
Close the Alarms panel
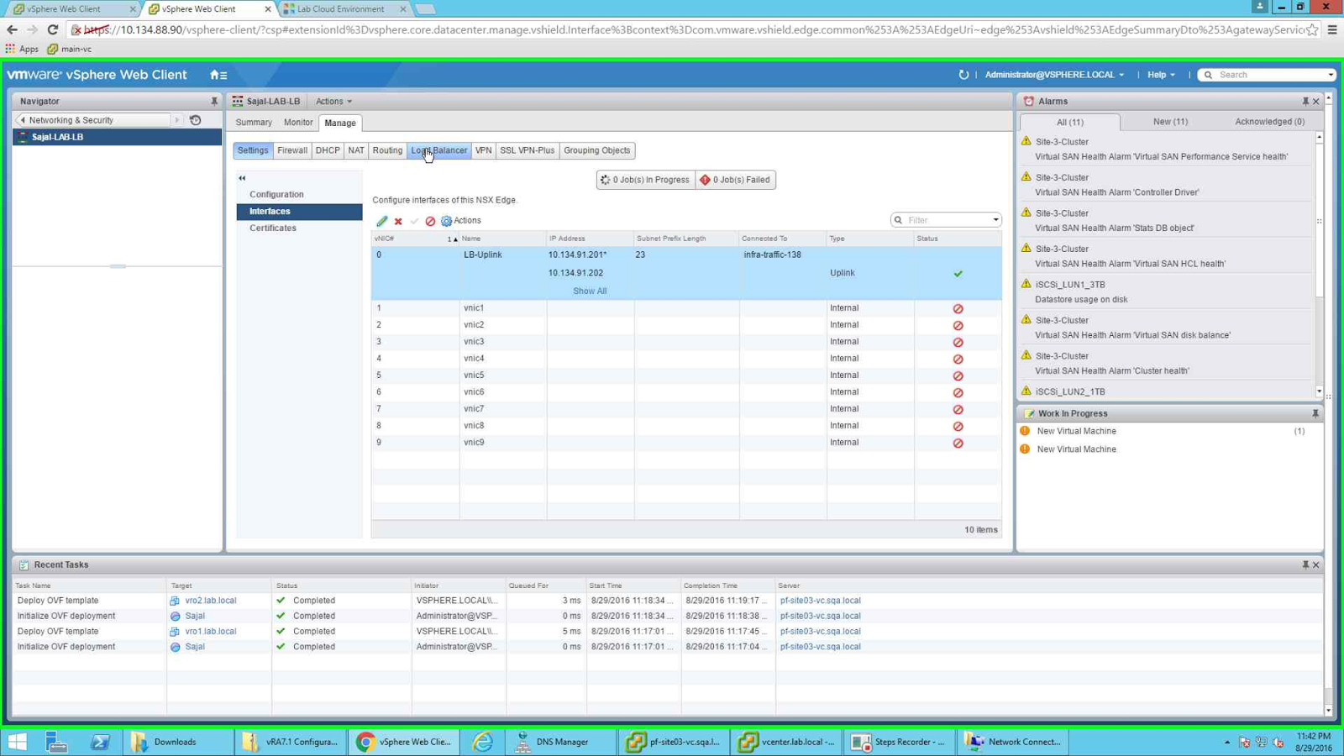tap(1316, 101)
